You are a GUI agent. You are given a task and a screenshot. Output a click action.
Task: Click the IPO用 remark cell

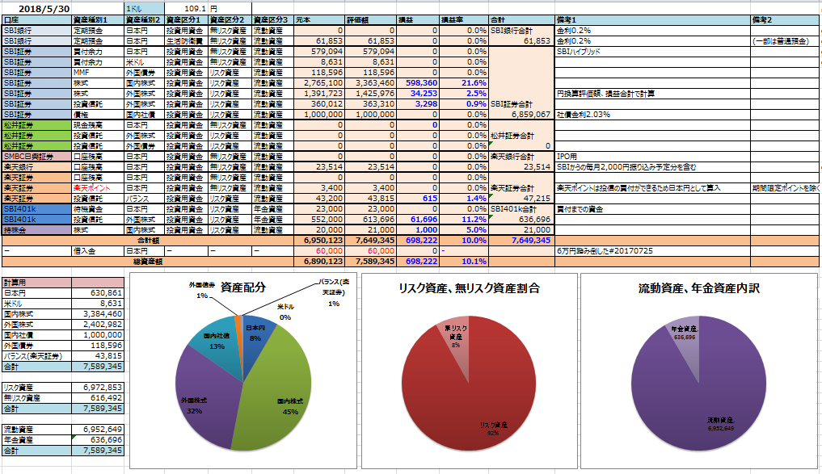(652, 156)
